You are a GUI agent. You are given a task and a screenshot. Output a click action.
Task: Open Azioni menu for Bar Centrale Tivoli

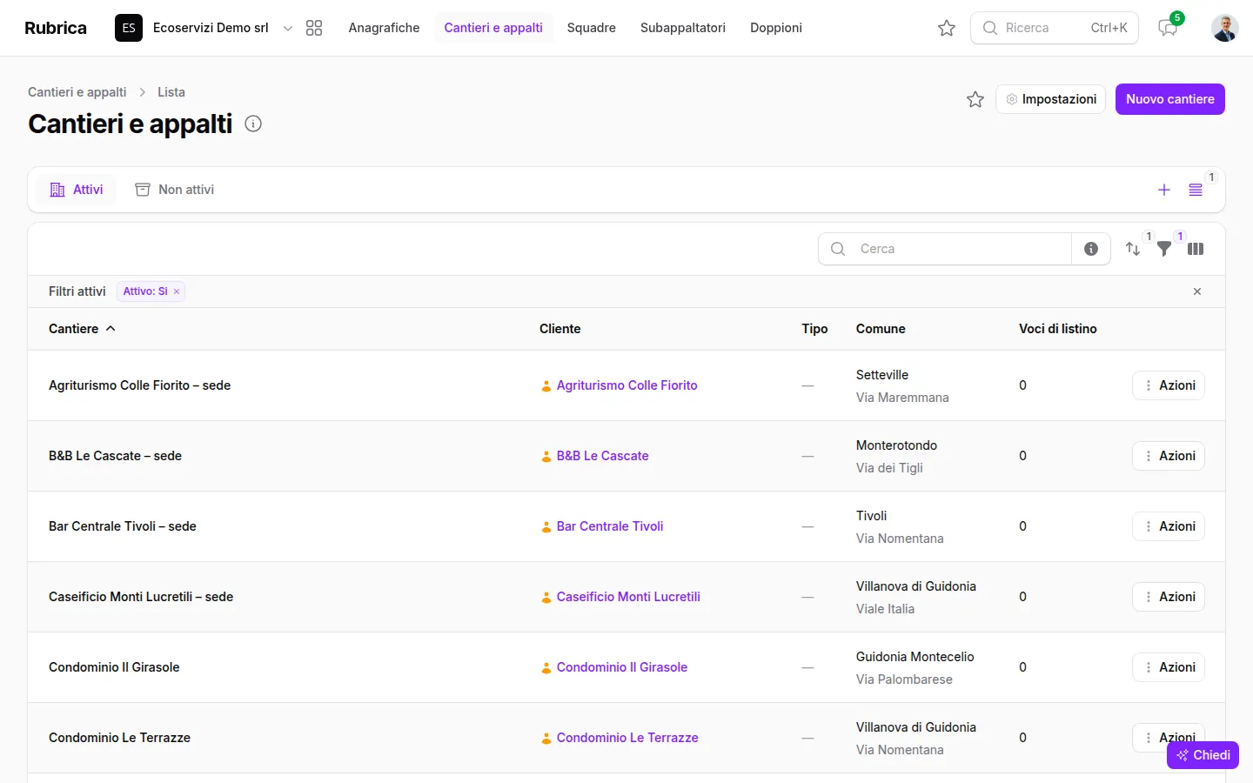pyautogui.click(x=1169, y=526)
